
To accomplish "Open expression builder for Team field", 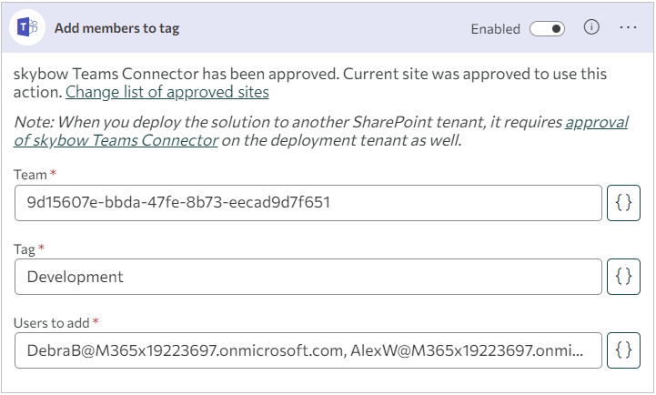I will tap(623, 203).
